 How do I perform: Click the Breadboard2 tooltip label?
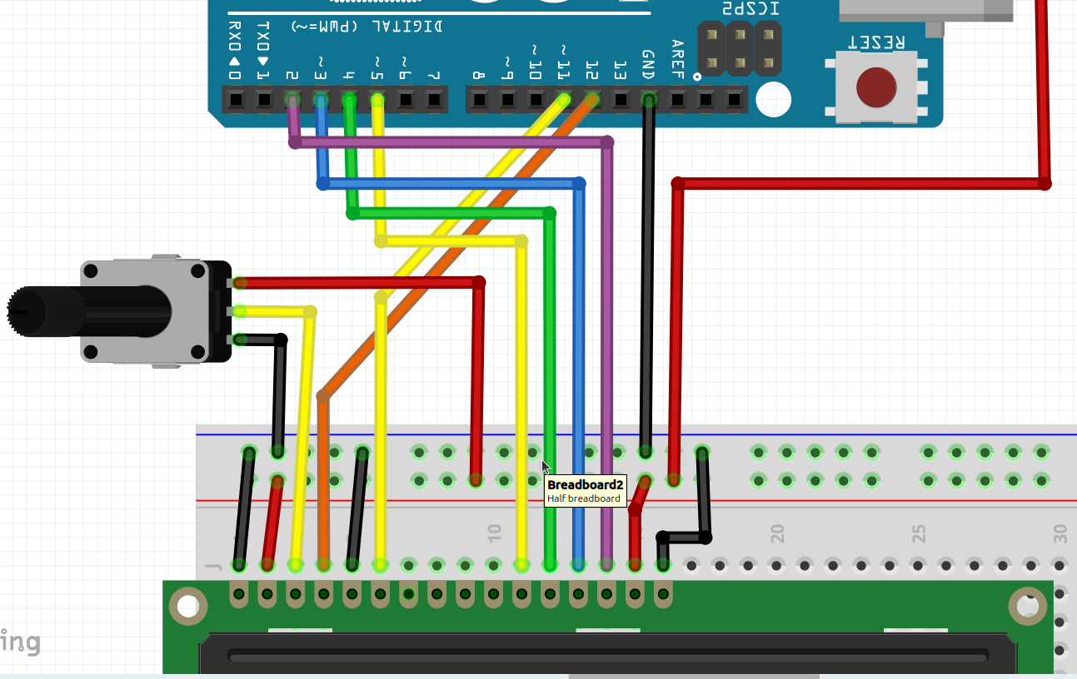click(585, 491)
